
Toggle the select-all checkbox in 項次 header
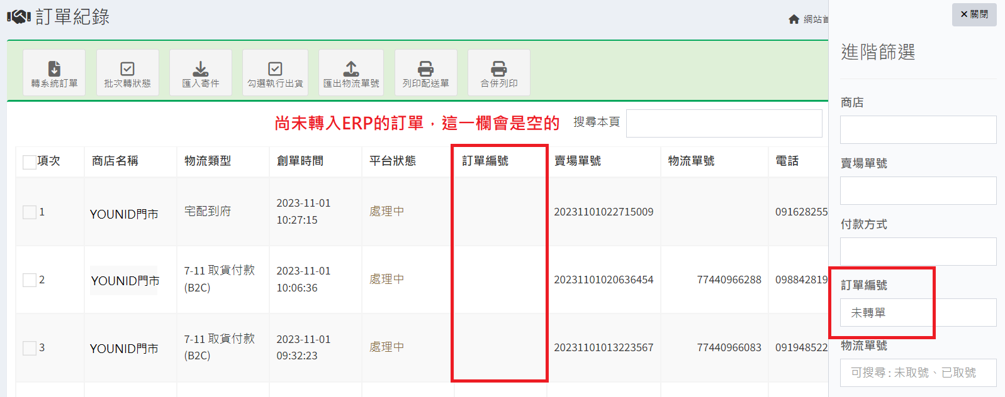[x=29, y=162]
